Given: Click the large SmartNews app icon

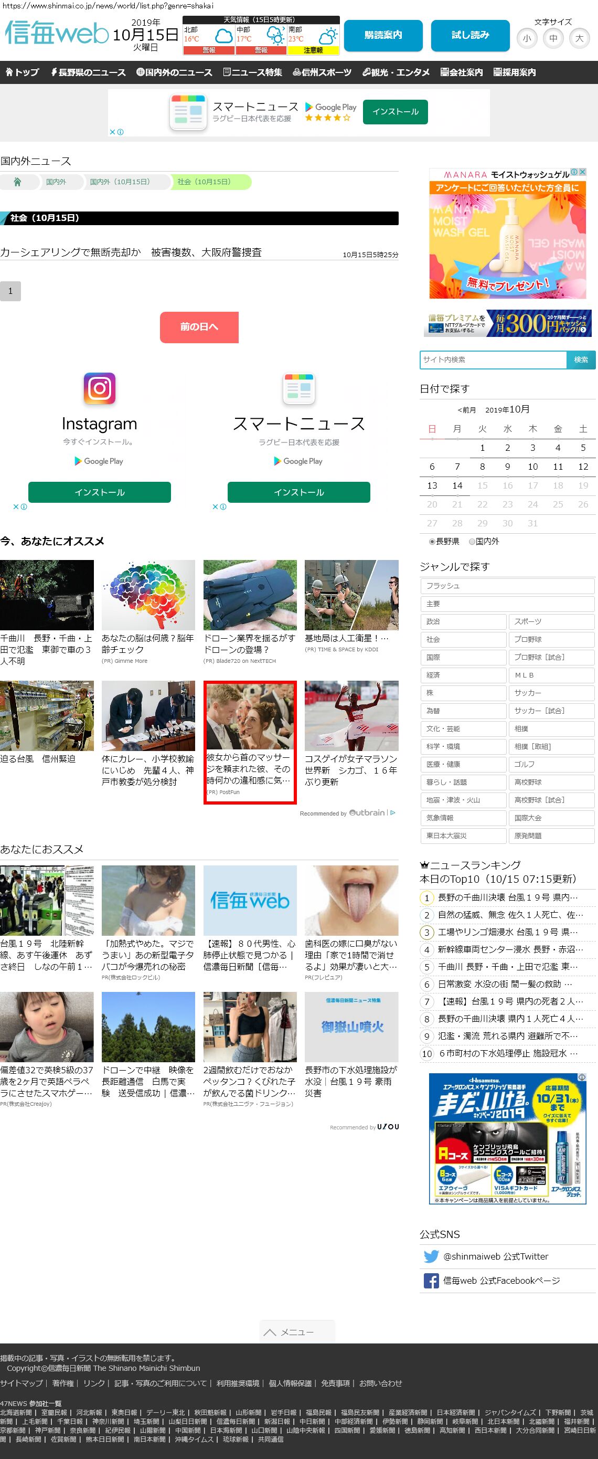Looking at the screenshot, I should click(x=299, y=388).
